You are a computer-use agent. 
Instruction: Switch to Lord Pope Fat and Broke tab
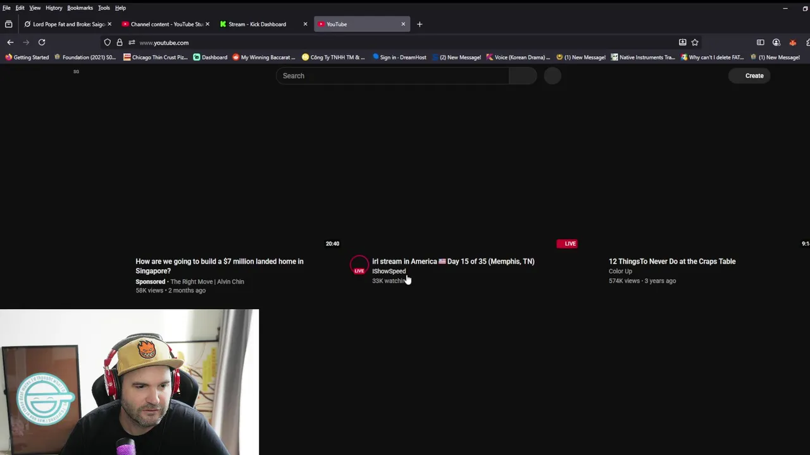(68, 24)
